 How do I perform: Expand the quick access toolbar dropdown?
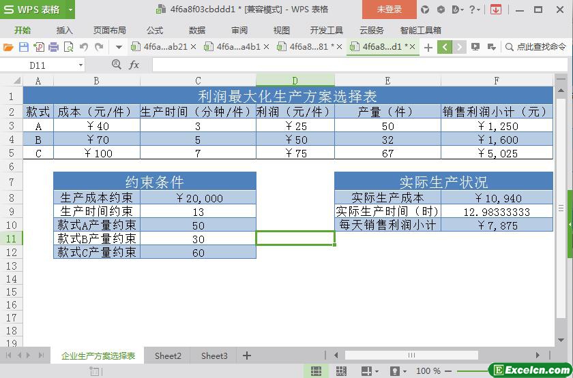[x=119, y=47]
